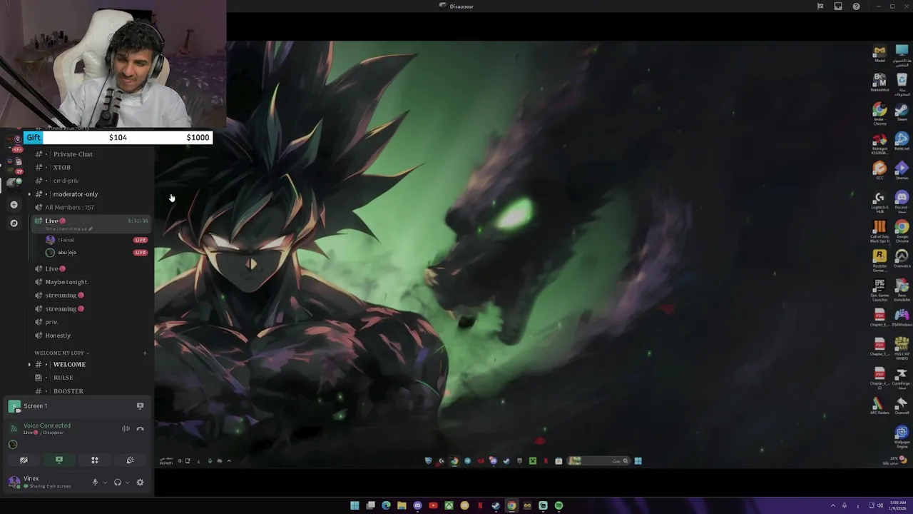Open the soundboard button in the voice panel

click(130, 460)
